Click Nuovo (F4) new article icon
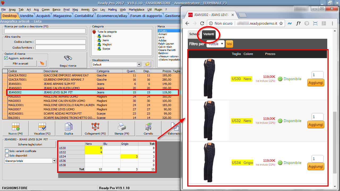 point(16,129)
